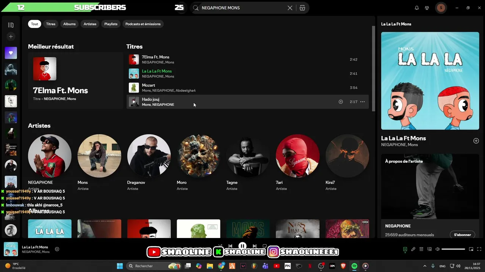Screen dimensions: 485x272
Task: Click S'abonner button for NEGAPHONE
Action: pos(462,235)
